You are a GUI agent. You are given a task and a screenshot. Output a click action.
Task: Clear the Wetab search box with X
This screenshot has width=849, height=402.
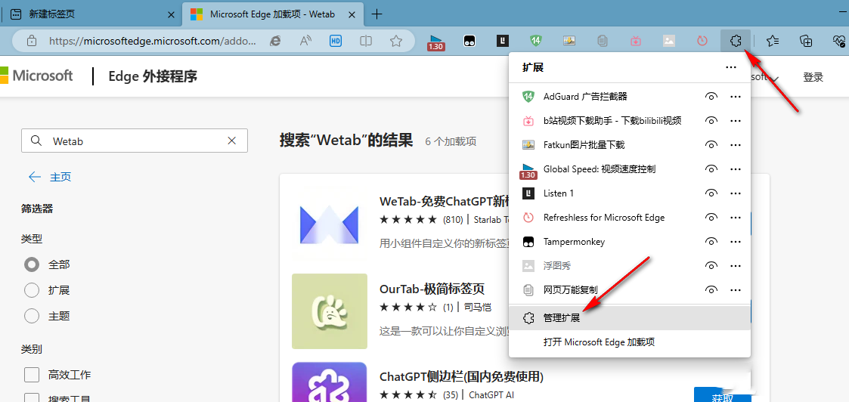click(x=232, y=141)
